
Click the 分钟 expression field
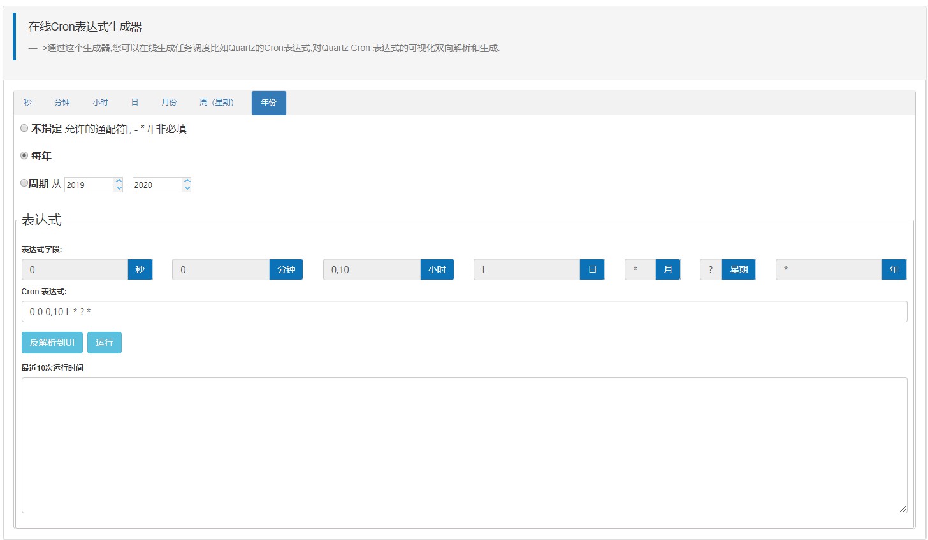pos(221,269)
